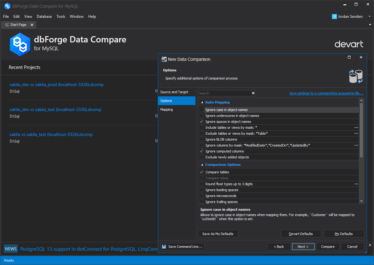Uncheck Ignore computed columns
This screenshot has width=374, height=265.
[201, 151]
